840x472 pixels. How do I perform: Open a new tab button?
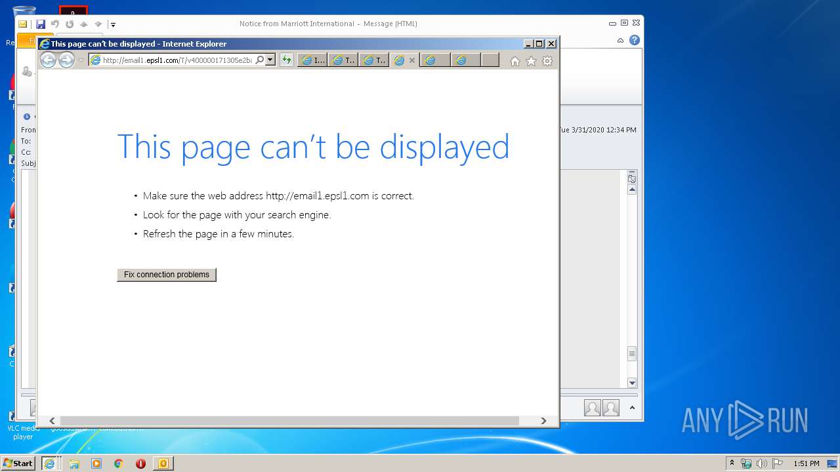pyautogui.click(x=490, y=60)
